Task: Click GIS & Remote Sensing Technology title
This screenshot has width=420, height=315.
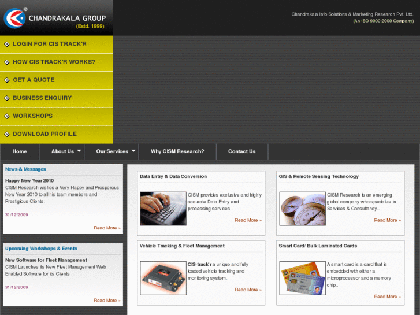Action: (x=319, y=176)
